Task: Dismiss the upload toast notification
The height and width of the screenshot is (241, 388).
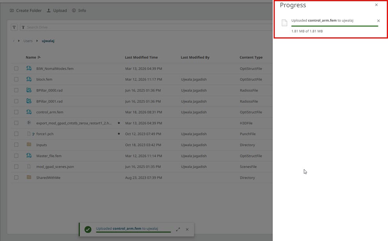Action: pos(187,229)
